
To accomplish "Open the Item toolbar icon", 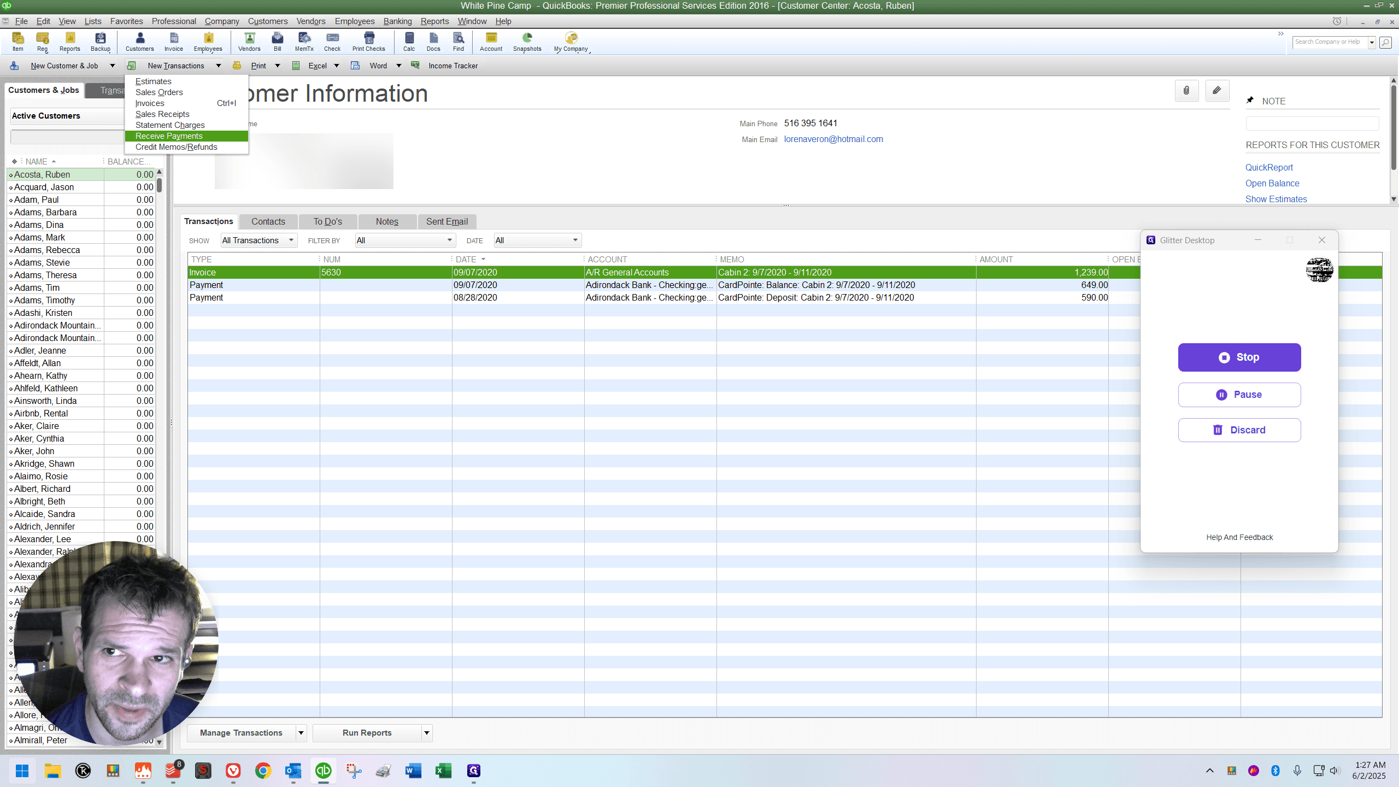I will click(x=17, y=42).
